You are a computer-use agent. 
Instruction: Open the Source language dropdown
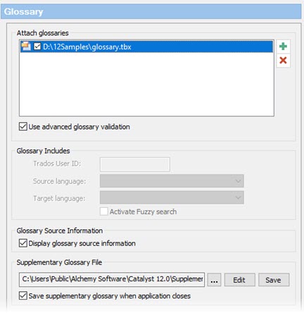[x=172, y=181]
